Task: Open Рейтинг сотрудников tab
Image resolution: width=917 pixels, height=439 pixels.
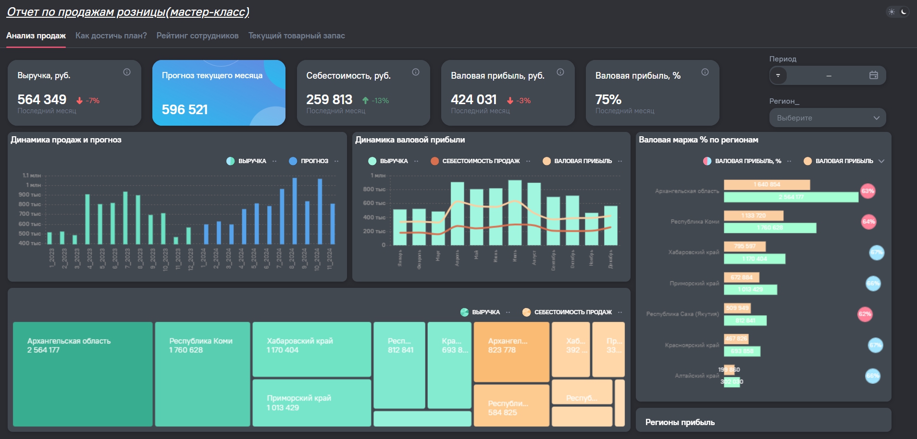Action: (198, 36)
